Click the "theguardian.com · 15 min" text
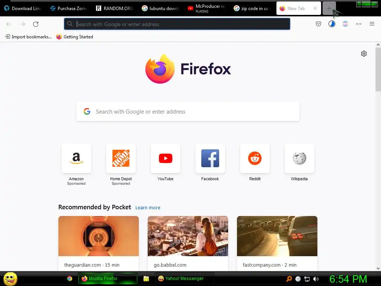 point(92,265)
